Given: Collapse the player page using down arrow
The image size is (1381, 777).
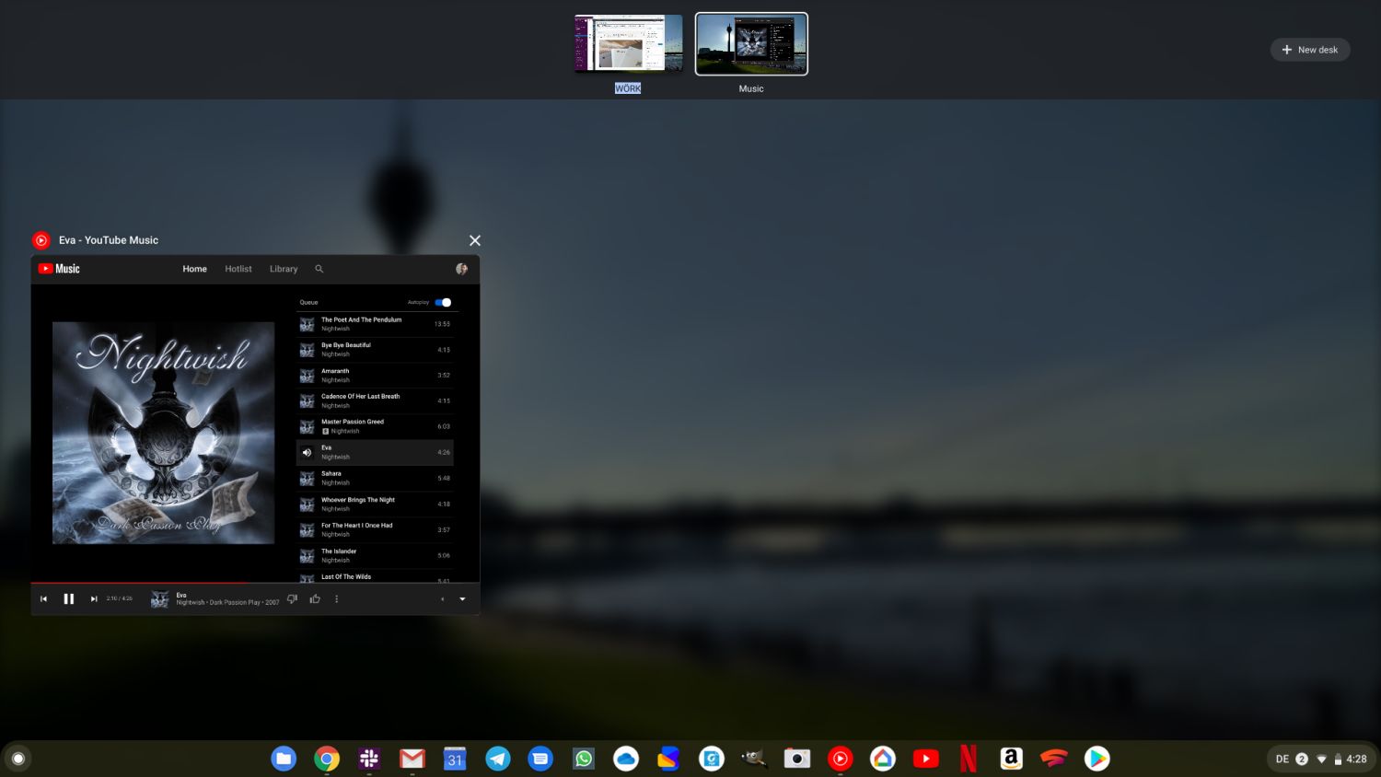Looking at the screenshot, I should pos(462,599).
